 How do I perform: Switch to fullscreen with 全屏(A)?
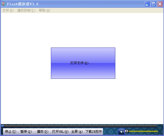coord(77,131)
